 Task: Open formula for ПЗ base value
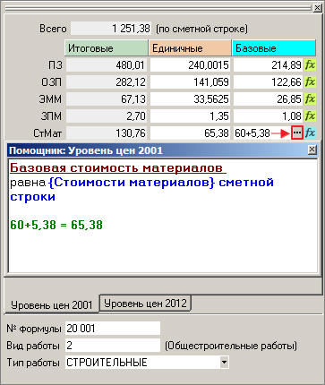(x=310, y=64)
